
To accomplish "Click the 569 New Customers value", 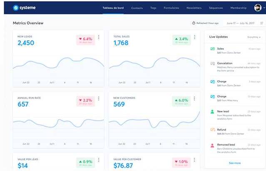I will (x=119, y=104).
